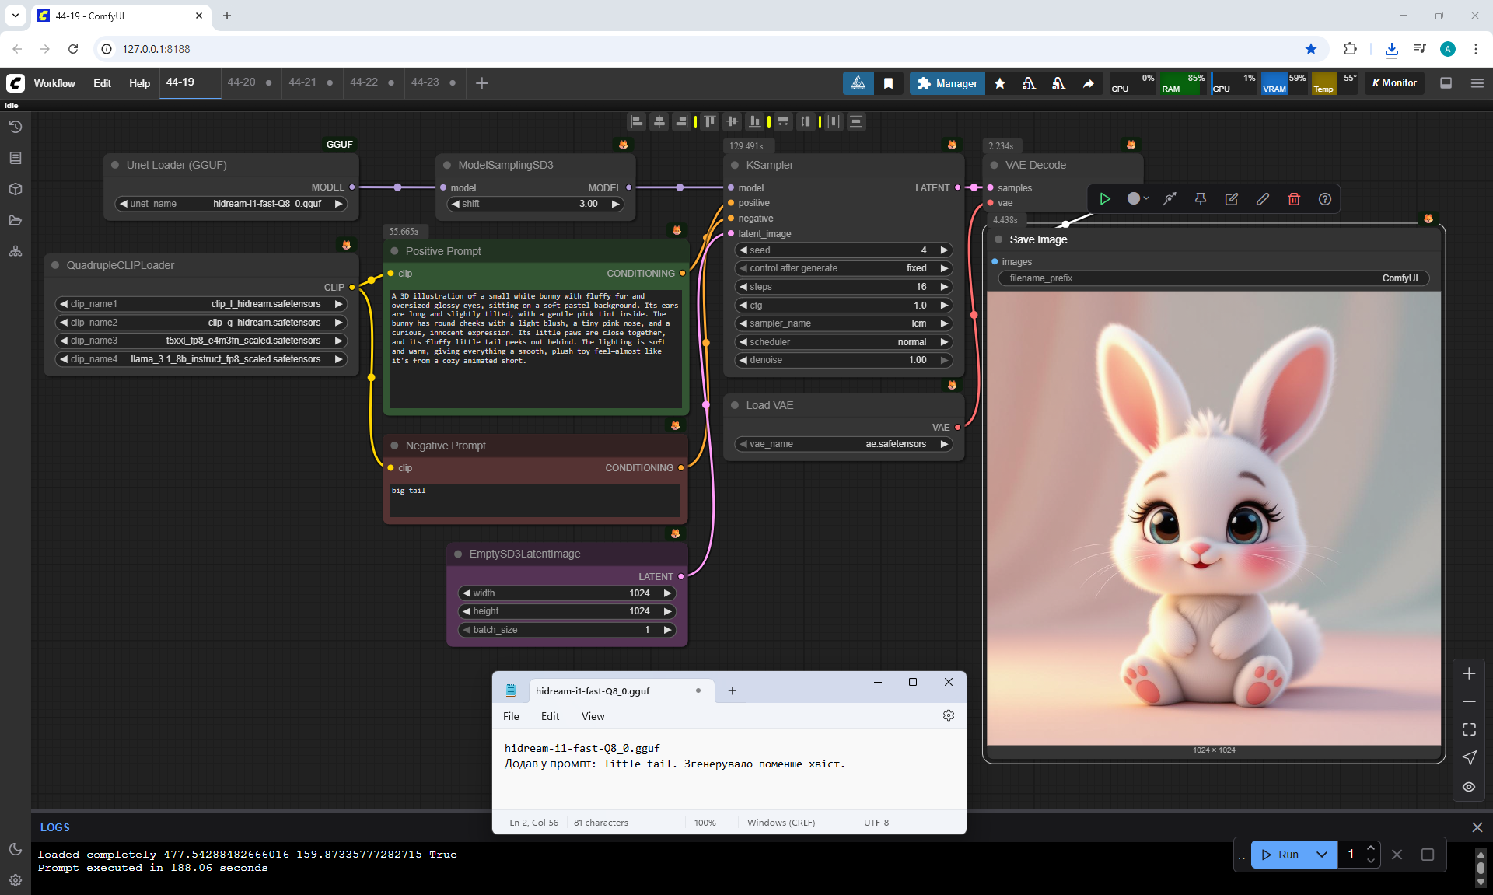Screen dimensions: 1493x895
Task: Expand the Run button dropdown arrow
Action: 1322,855
